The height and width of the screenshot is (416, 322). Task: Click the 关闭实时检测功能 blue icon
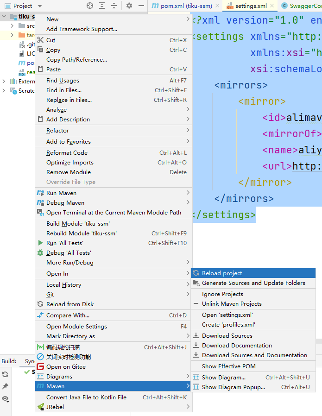pyautogui.click(x=40, y=357)
